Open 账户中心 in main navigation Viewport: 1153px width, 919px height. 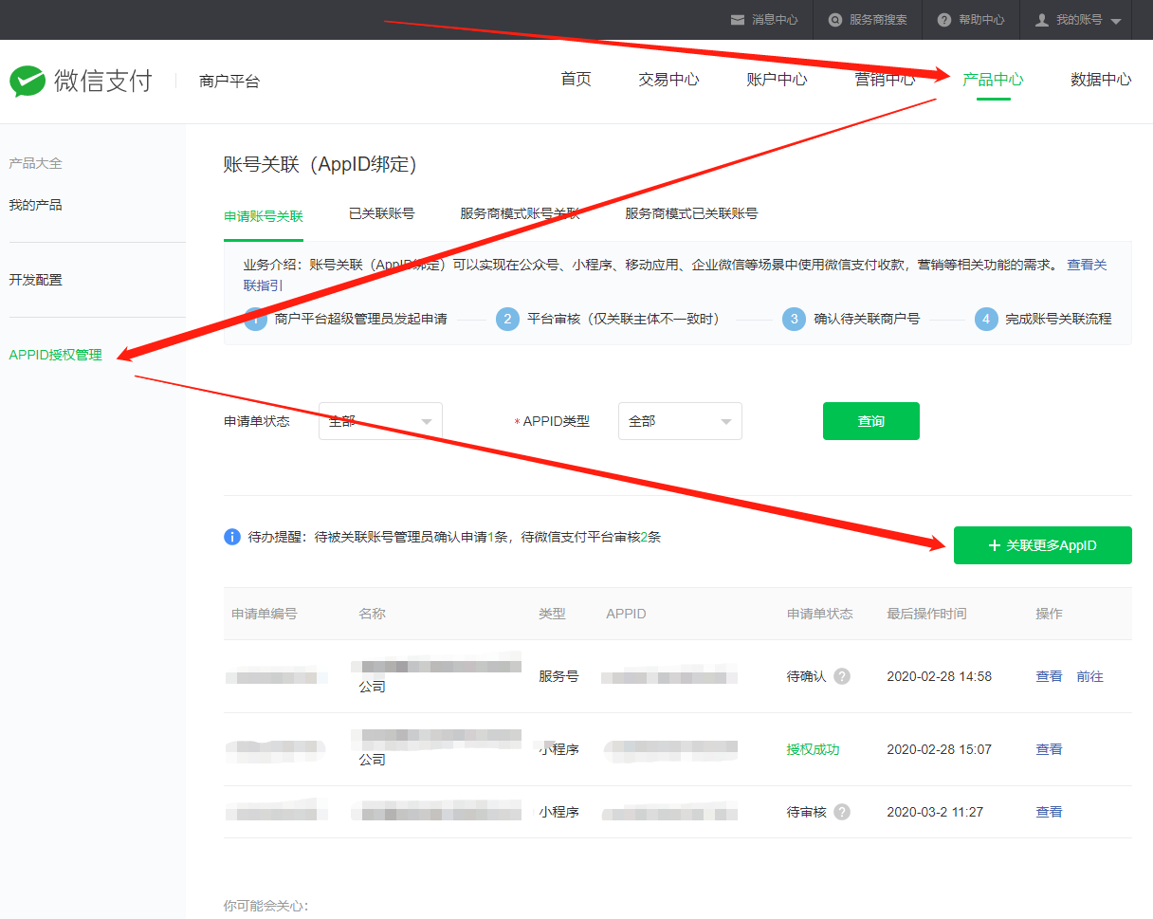777,80
